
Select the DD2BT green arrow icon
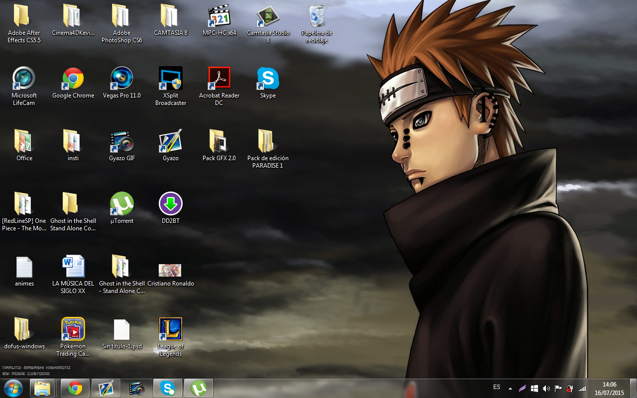click(171, 203)
